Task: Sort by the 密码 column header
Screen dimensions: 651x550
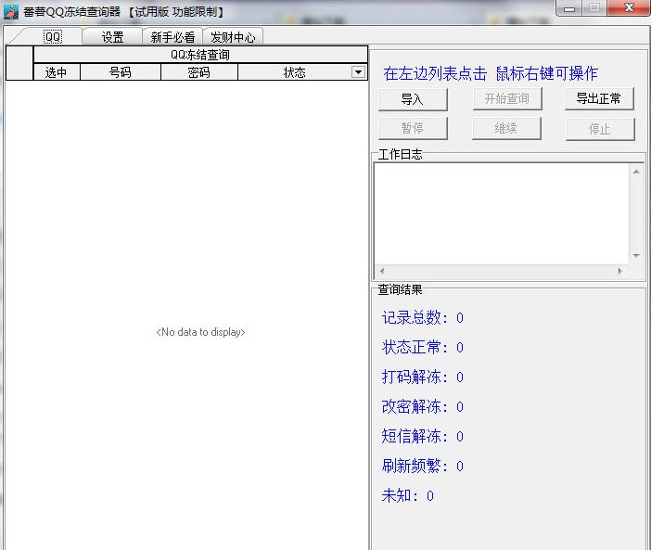Action: 198,72
